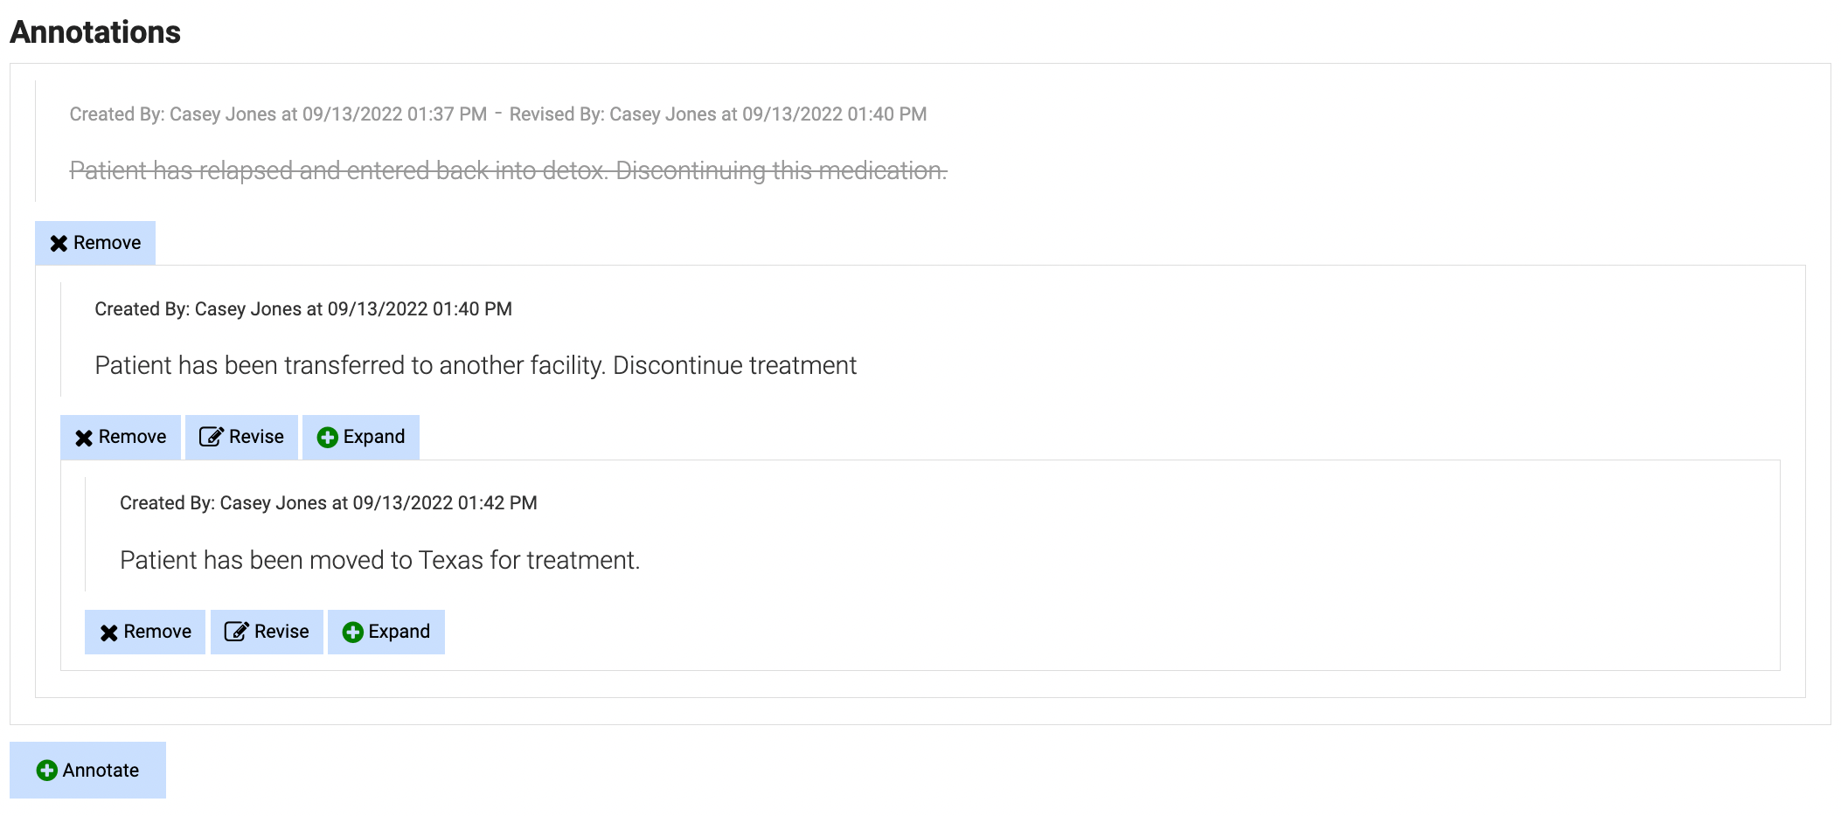Click the green plus icon on Annotate
The image size is (1841, 816).
(47, 771)
